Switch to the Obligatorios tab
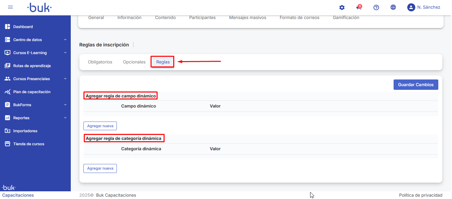The height and width of the screenshot is (199, 452). (100, 62)
